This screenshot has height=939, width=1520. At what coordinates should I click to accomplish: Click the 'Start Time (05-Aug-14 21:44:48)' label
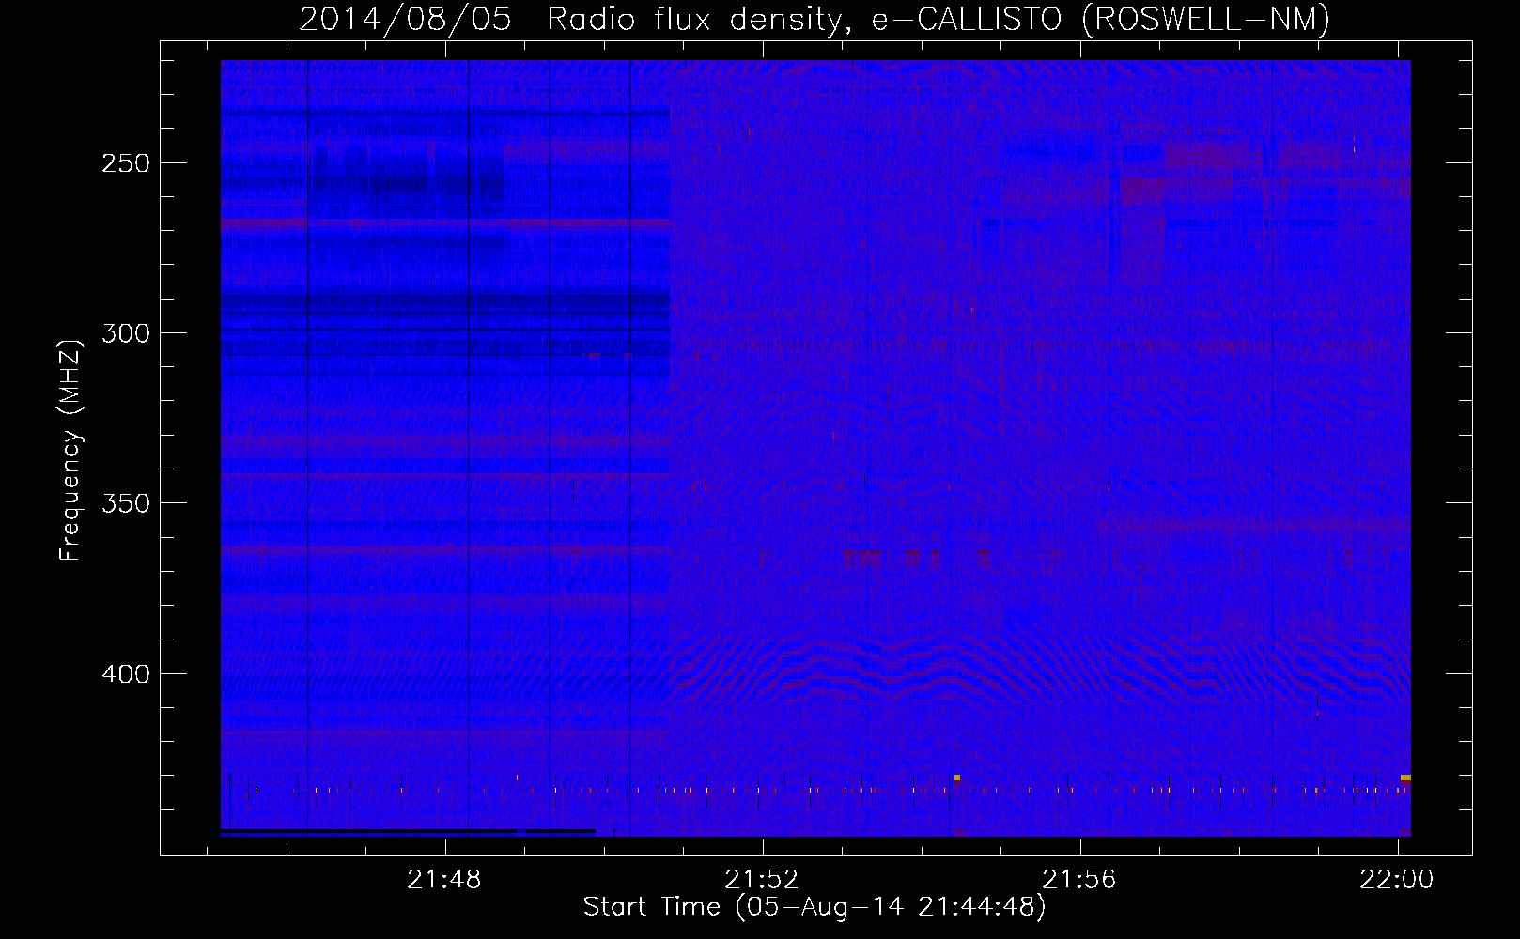click(814, 907)
